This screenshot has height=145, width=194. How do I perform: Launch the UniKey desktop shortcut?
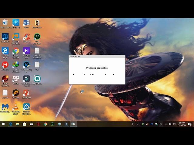point(16,80)
